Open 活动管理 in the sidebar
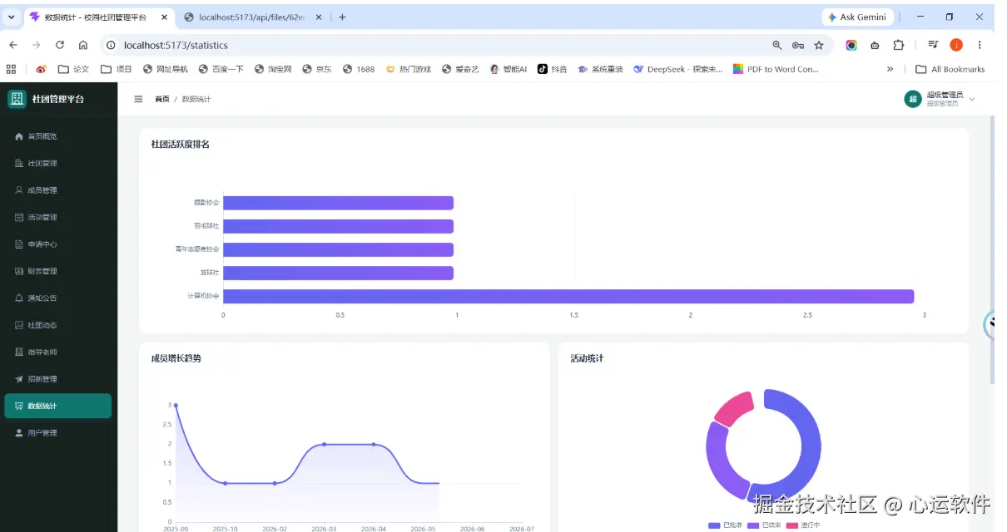 [x=57, y=217]
